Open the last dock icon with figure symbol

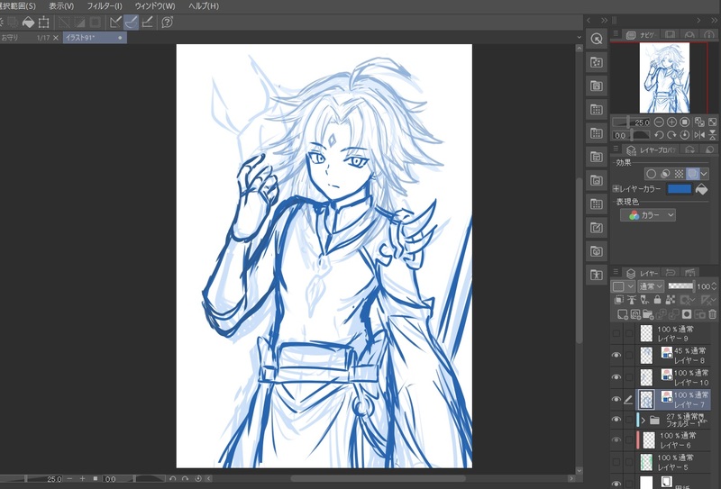point(597,275)
